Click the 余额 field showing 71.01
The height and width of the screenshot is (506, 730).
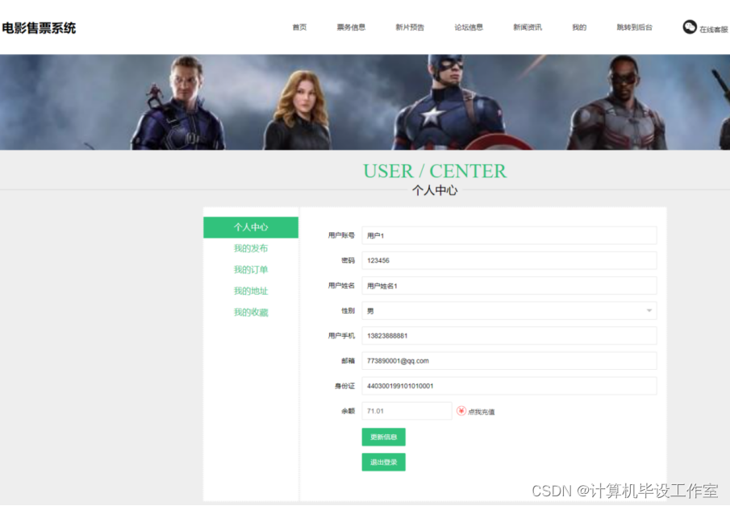(407, 411)
